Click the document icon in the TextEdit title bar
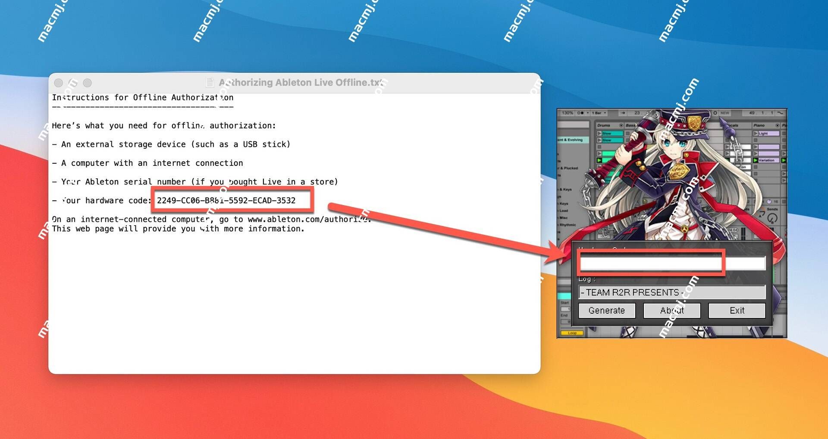 210,82
